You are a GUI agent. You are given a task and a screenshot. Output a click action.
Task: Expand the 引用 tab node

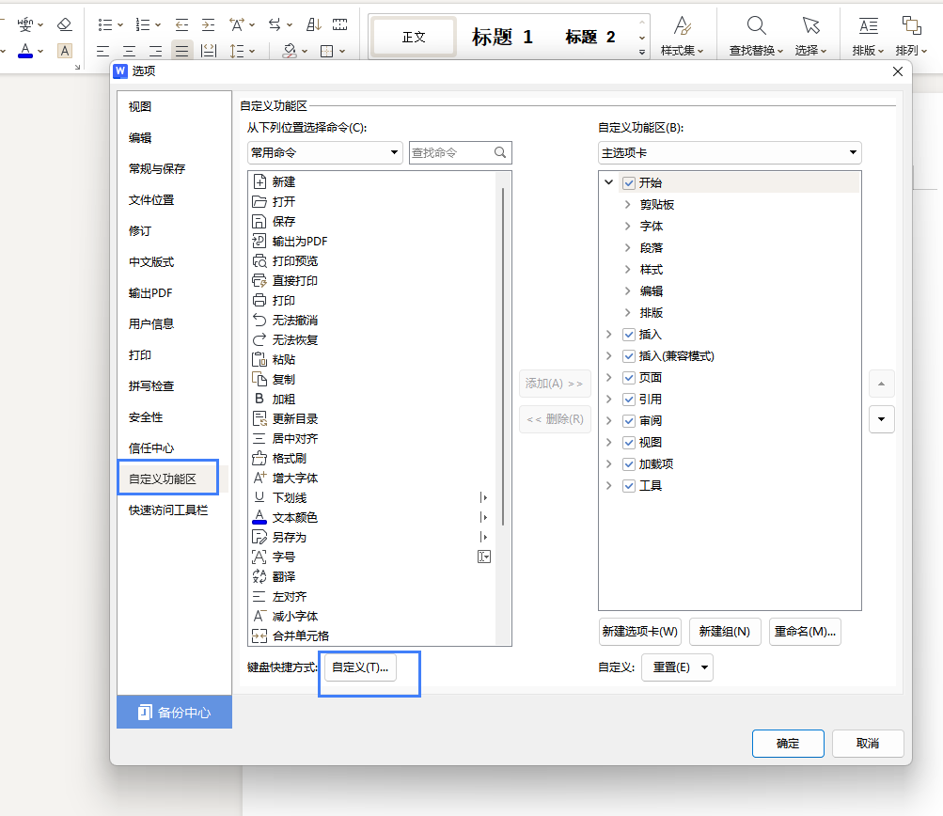pyautogui.click(x=608, y=399)
